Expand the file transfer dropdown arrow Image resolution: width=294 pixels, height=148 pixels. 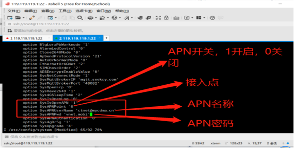[108, 18]
